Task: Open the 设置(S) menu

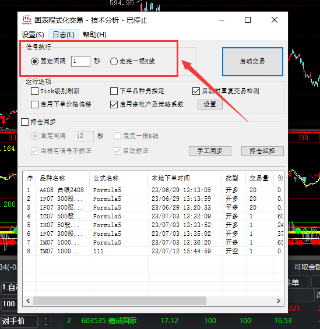Action: pos(33,34)
